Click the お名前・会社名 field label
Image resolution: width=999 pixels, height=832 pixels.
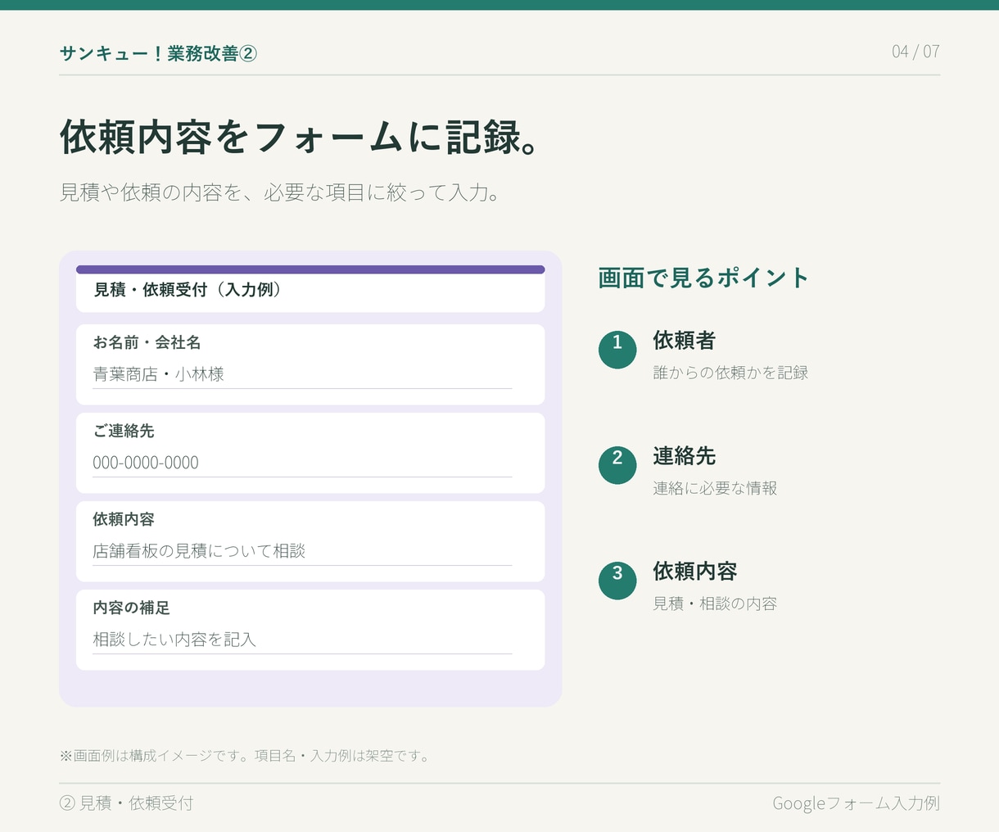(147, 342)
